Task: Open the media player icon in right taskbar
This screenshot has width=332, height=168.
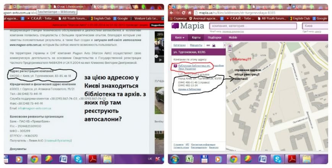Action: (x=219, y=159)
